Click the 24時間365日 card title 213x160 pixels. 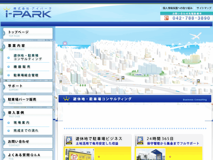click(x=160, y=139)
